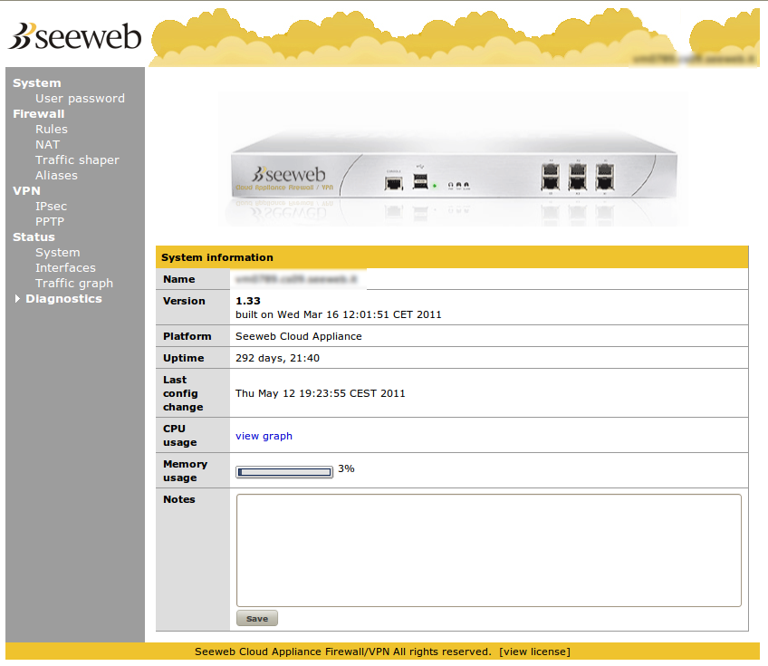Open the Traffic graph page
768x666 pixels.
coord(74,284)
